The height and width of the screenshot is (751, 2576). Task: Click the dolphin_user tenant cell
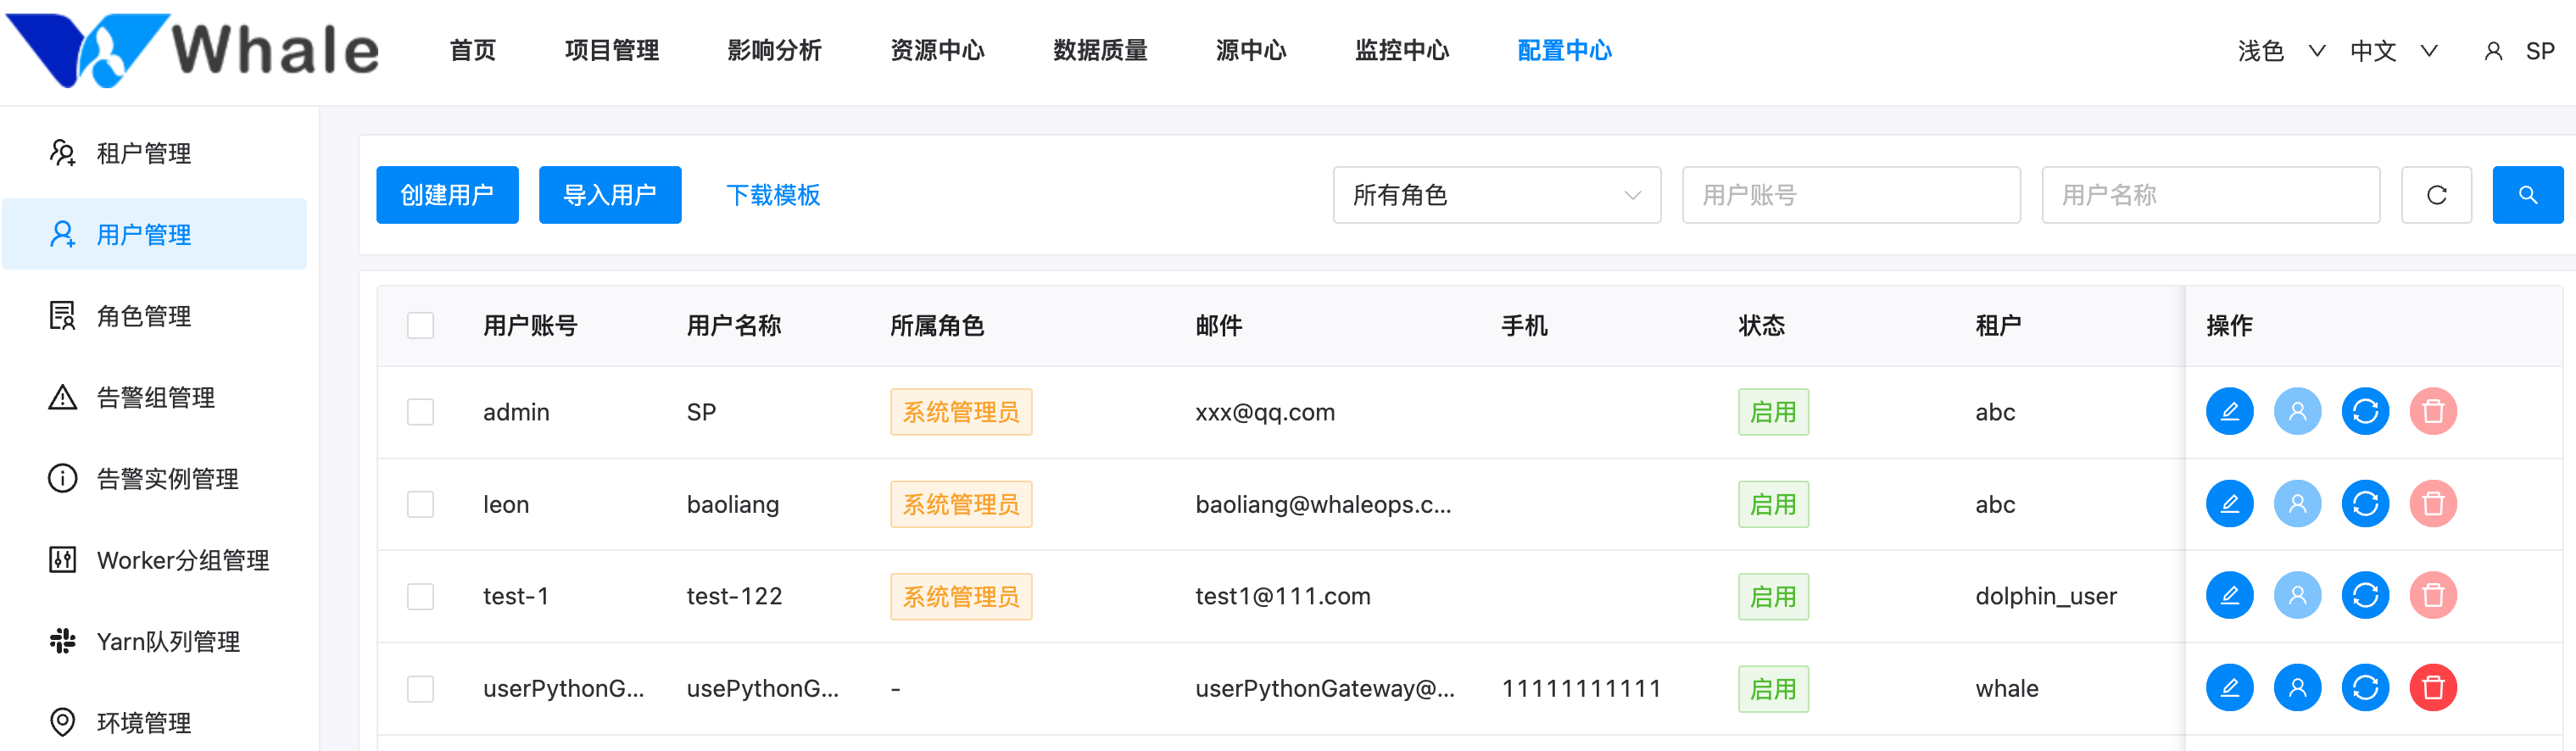click(2046, 597)
